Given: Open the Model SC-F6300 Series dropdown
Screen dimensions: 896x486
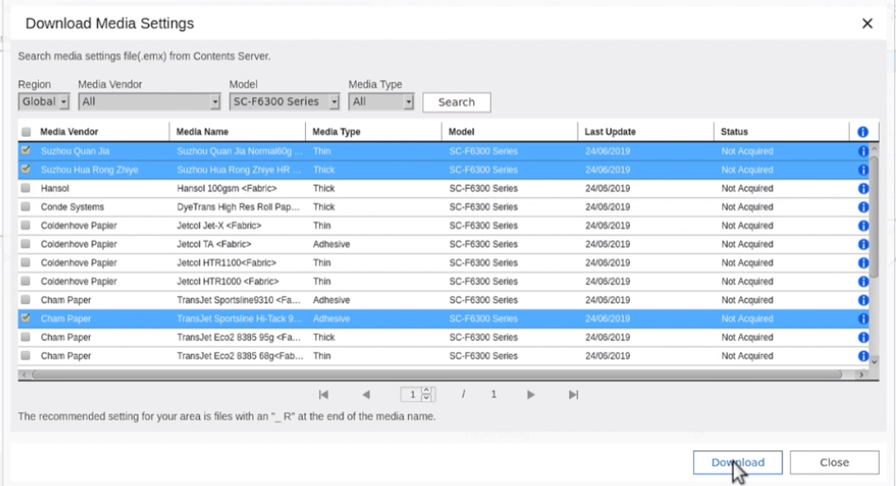Looking at the screenshot, I should click(x=284, y=102).
